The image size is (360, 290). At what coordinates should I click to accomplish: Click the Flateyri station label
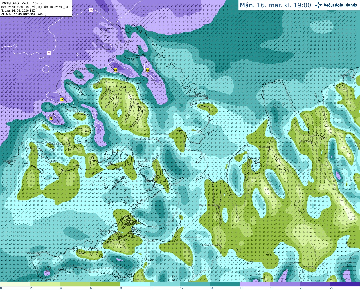pos(70,83)
